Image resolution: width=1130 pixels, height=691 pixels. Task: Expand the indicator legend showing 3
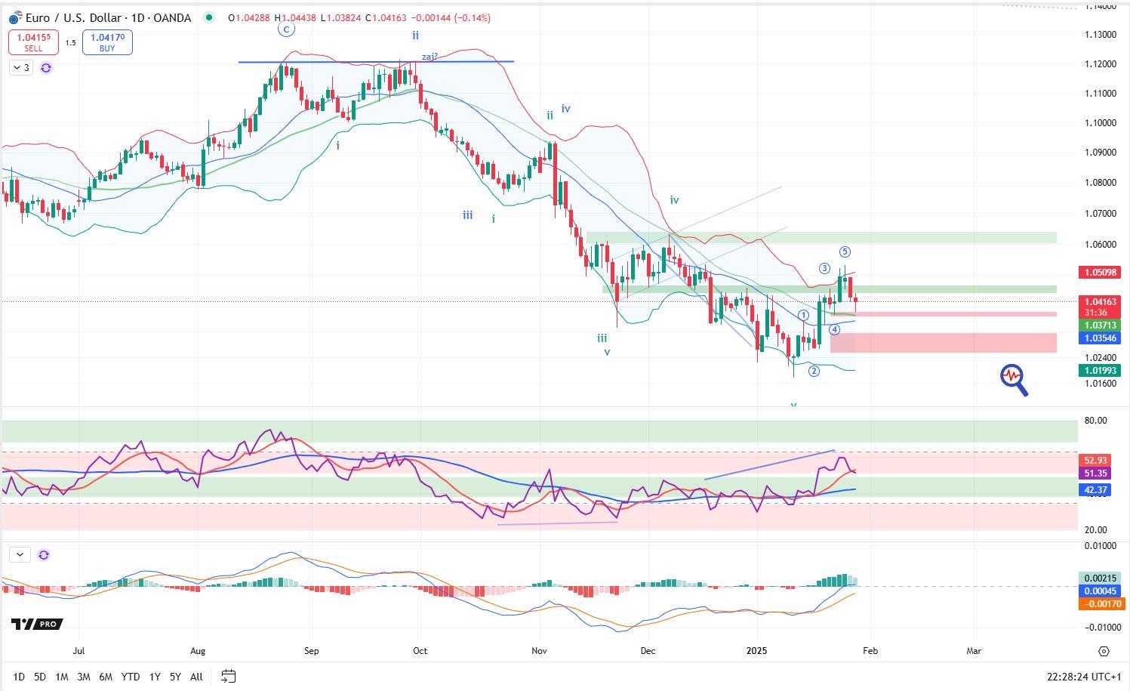pyautogui.click(x=21, y=68)
